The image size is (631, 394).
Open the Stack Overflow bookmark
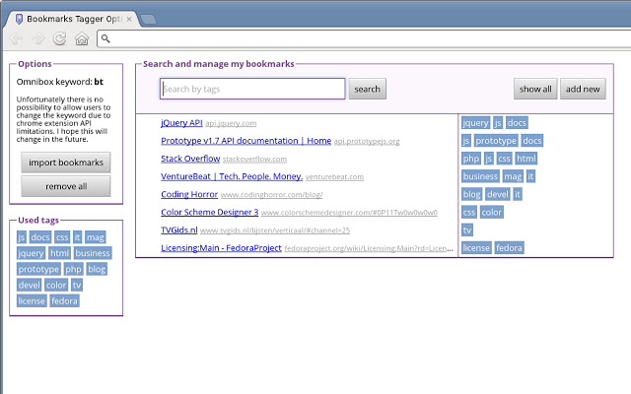[190, 159]
